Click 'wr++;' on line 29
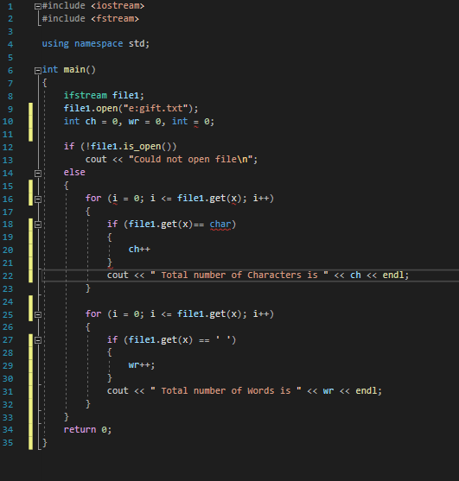This screenshot has width=459, height=481. click(x=142, y=365)
